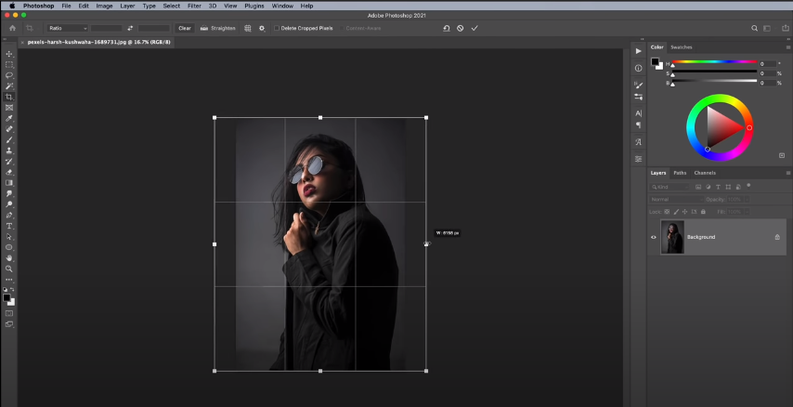Open crop overlay grid options

tap(248, 28)
